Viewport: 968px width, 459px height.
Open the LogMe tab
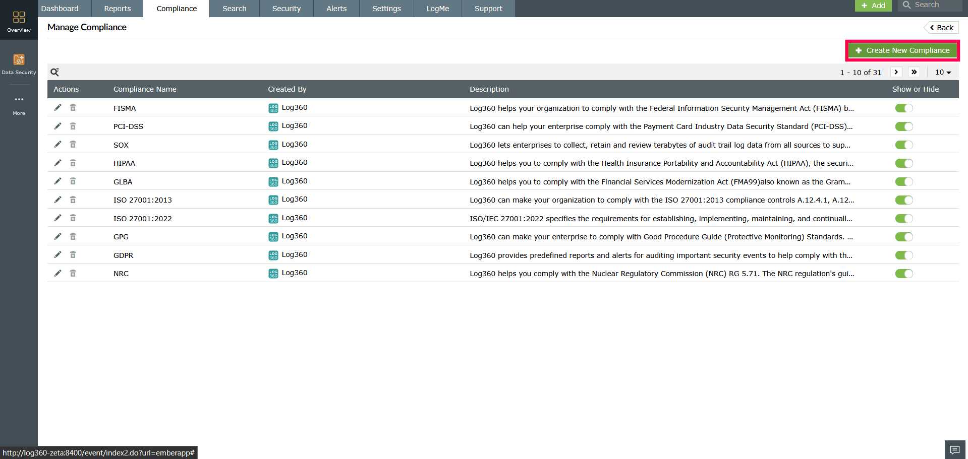[438, 9]
